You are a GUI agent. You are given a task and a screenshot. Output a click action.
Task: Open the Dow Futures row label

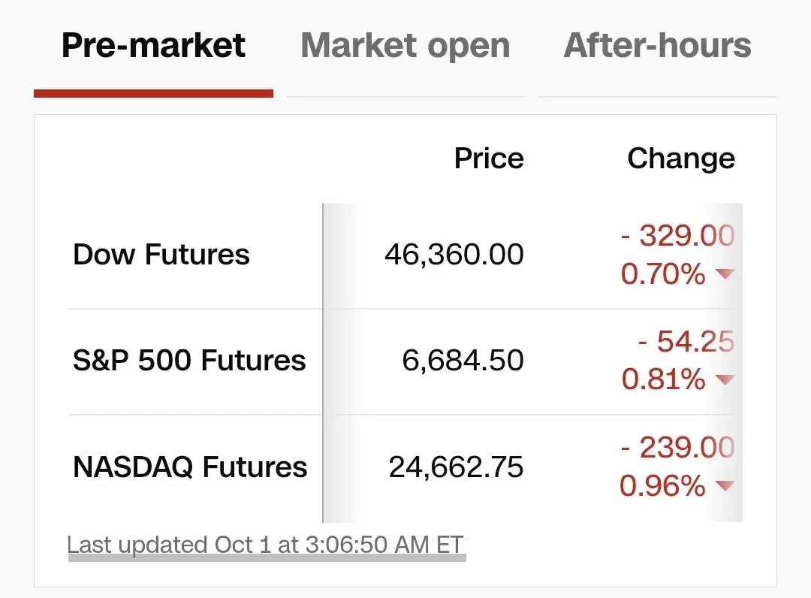click(x=161, y=255)
